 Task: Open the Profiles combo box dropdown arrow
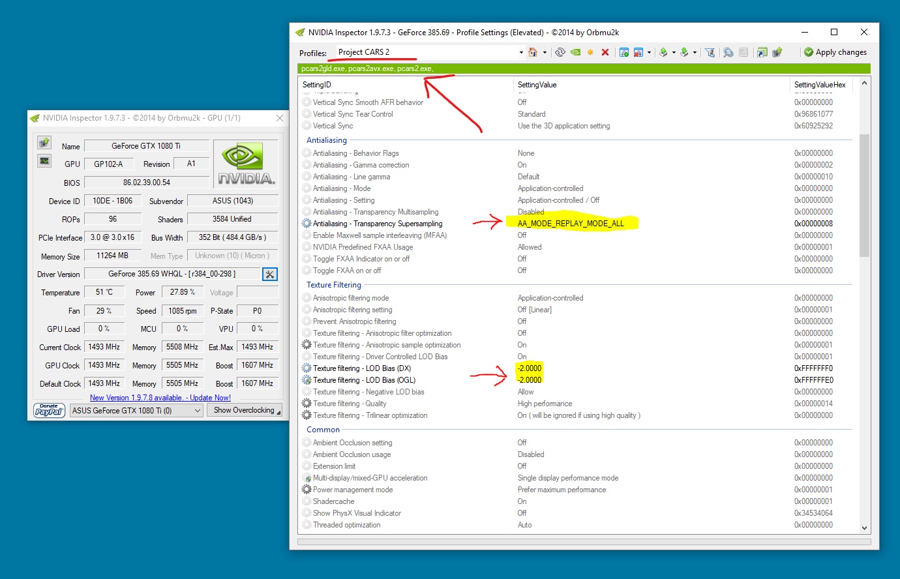coord(520,52)
